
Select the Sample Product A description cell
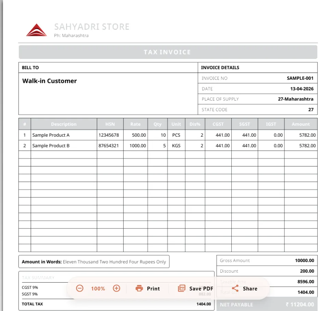[51, 135]
